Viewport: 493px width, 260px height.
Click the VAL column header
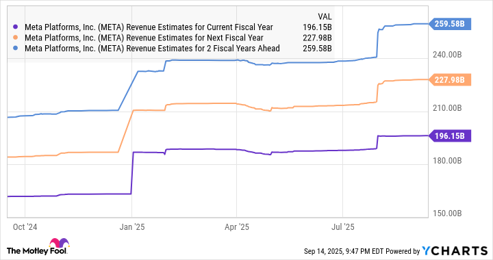coord(325,16)
